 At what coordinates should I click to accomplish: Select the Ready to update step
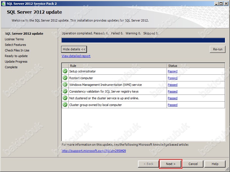click(x=16, y=56)
